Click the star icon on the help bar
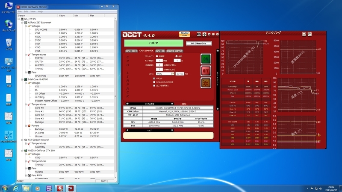The image size is (342, 192). (x=127, y=130)
